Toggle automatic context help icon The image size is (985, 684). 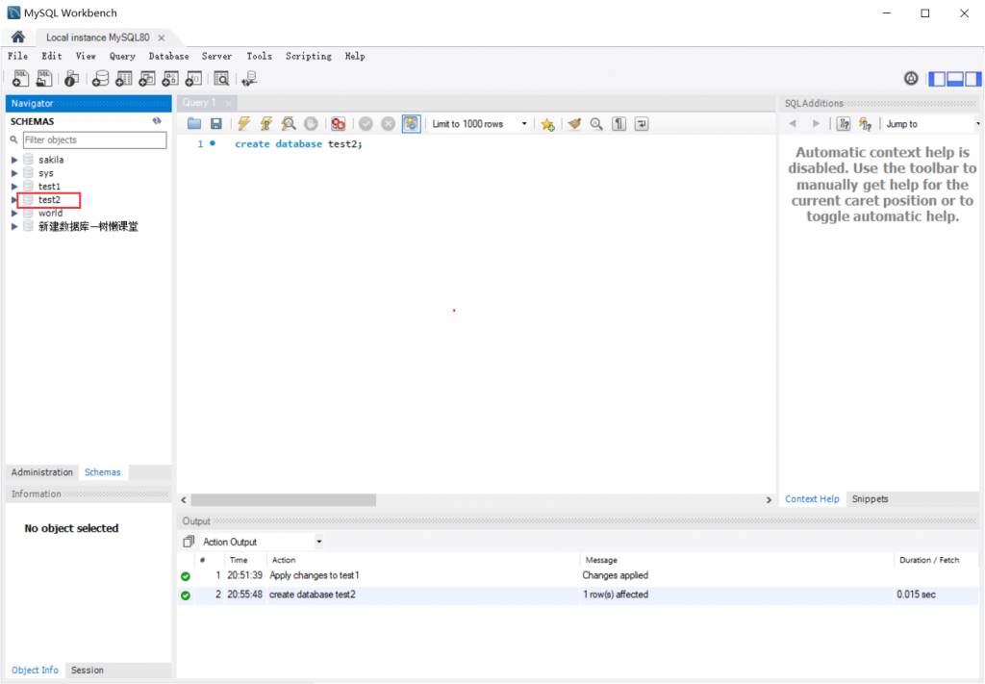tap(844, 124)
